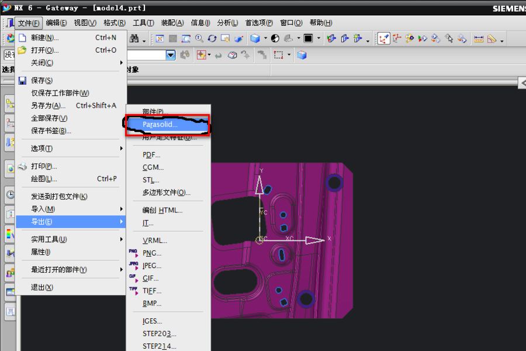Open the Assembly Navigator sidebar tab
The image size is (526, 351).
(x=10, y=104)
